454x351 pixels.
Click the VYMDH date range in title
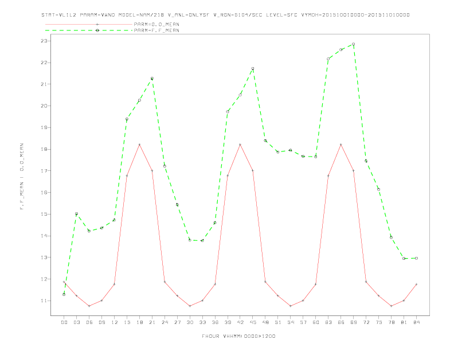(355, 15)
